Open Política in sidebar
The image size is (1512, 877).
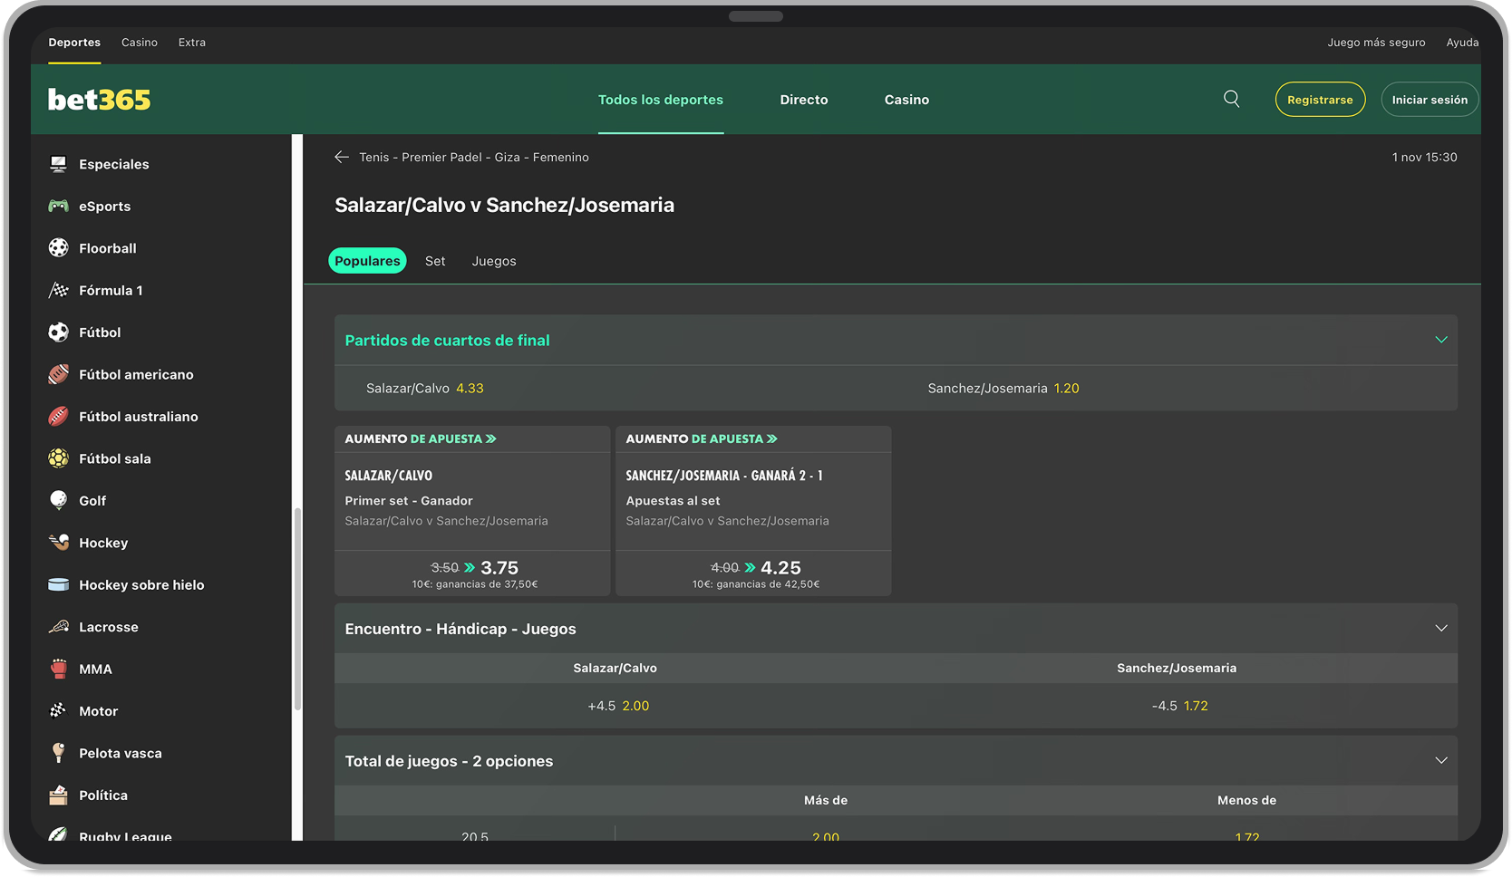[x=103, y=795]
